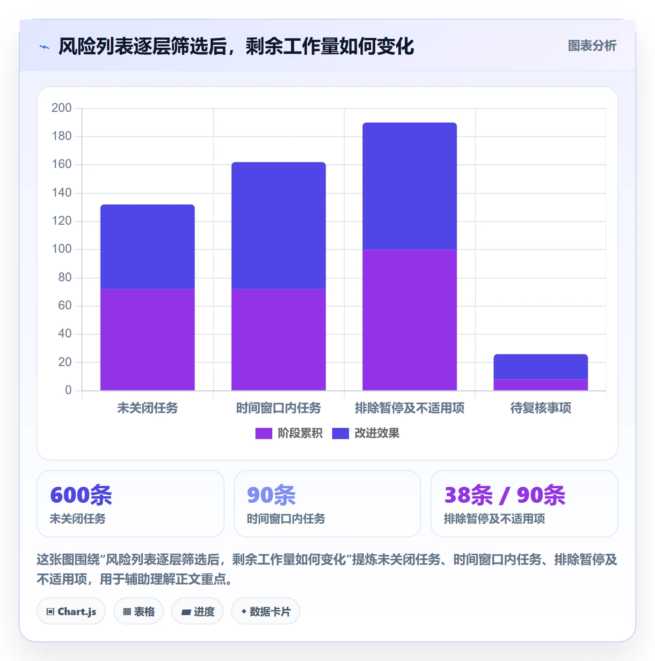Click the bar icon in 进度 tag
The image size is (655, 661).
(186, 612)
